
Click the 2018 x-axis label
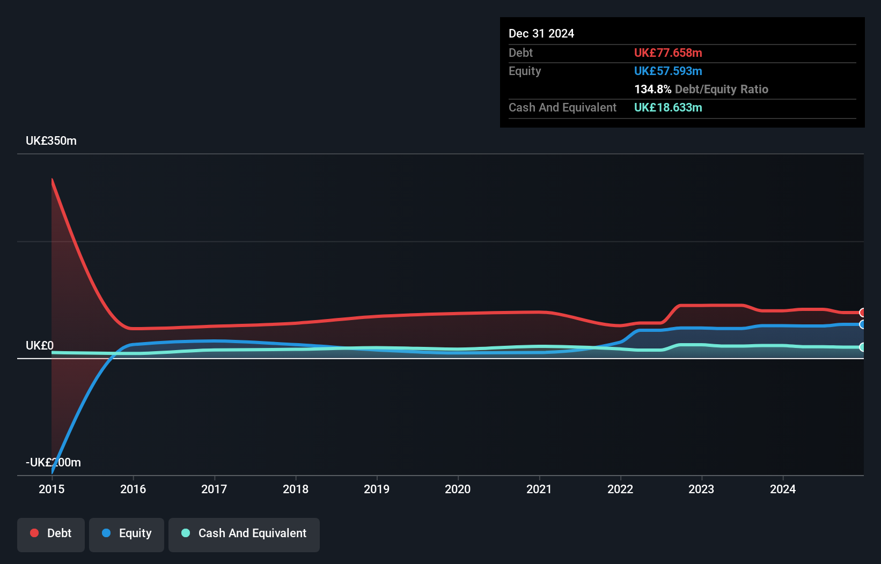coord(296,489)
